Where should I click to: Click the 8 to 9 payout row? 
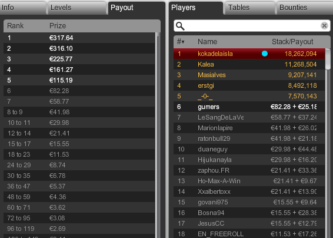pyautogui.click(x=79, y=112)
